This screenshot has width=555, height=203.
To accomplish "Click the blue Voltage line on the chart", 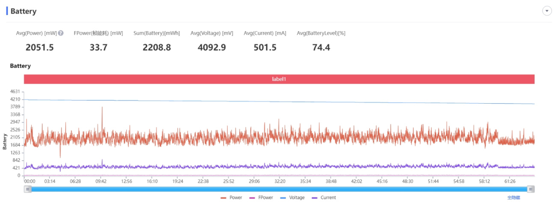I will pos(279,101).
